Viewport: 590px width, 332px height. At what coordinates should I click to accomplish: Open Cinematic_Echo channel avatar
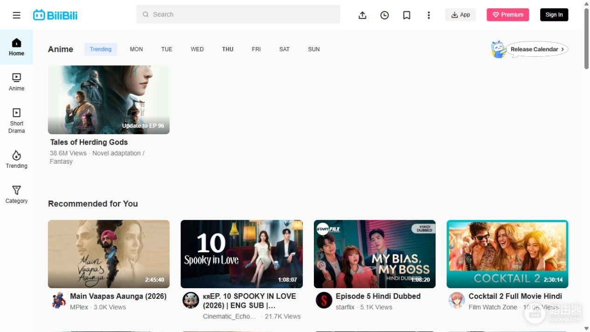(191, 301)
